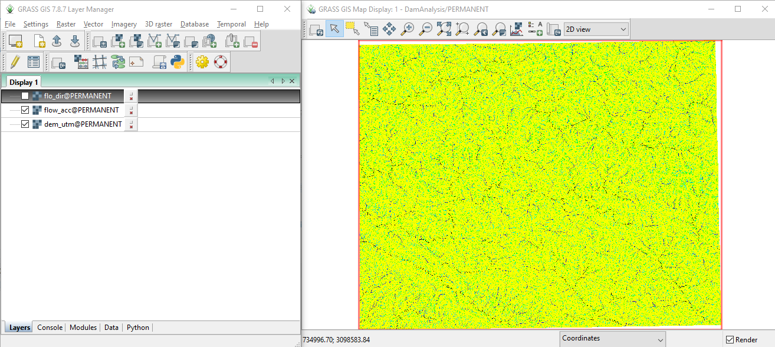Open the 2D view mode dropdown

tap(596, 29)
